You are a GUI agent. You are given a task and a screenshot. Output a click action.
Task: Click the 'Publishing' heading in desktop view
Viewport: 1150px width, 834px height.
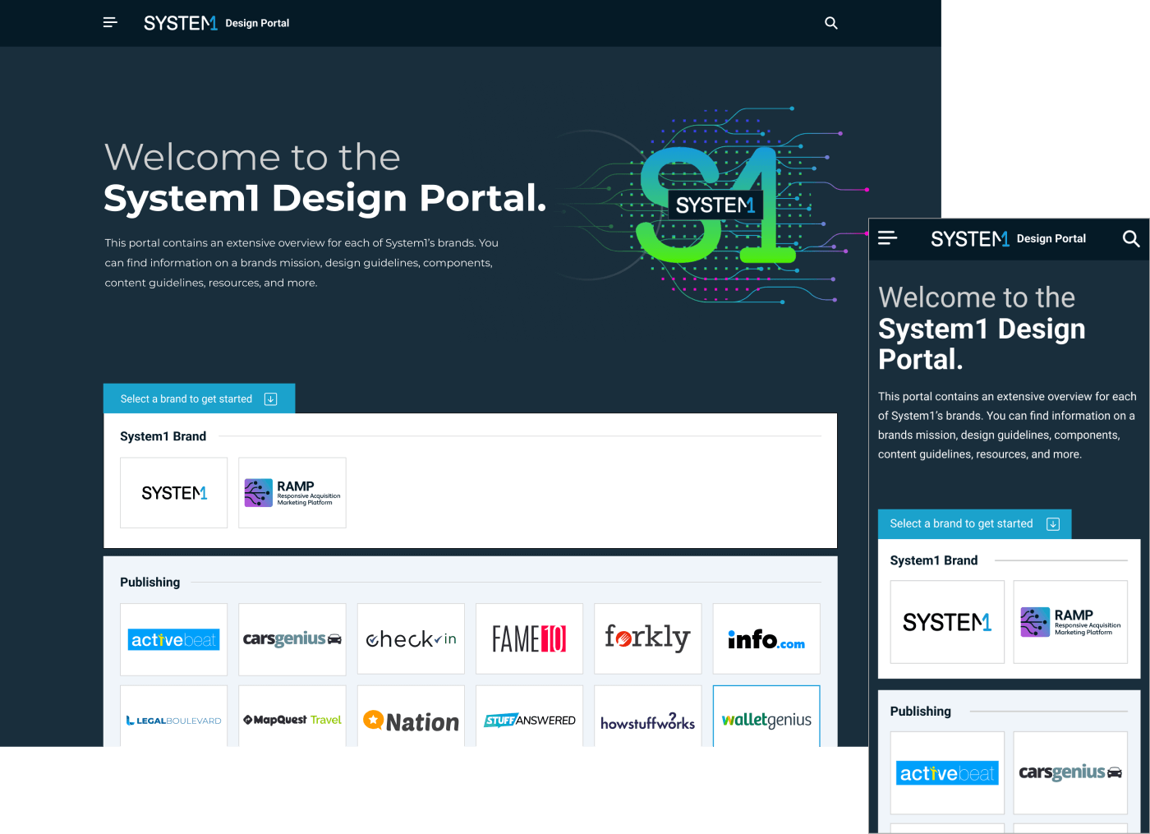point(149,582)
